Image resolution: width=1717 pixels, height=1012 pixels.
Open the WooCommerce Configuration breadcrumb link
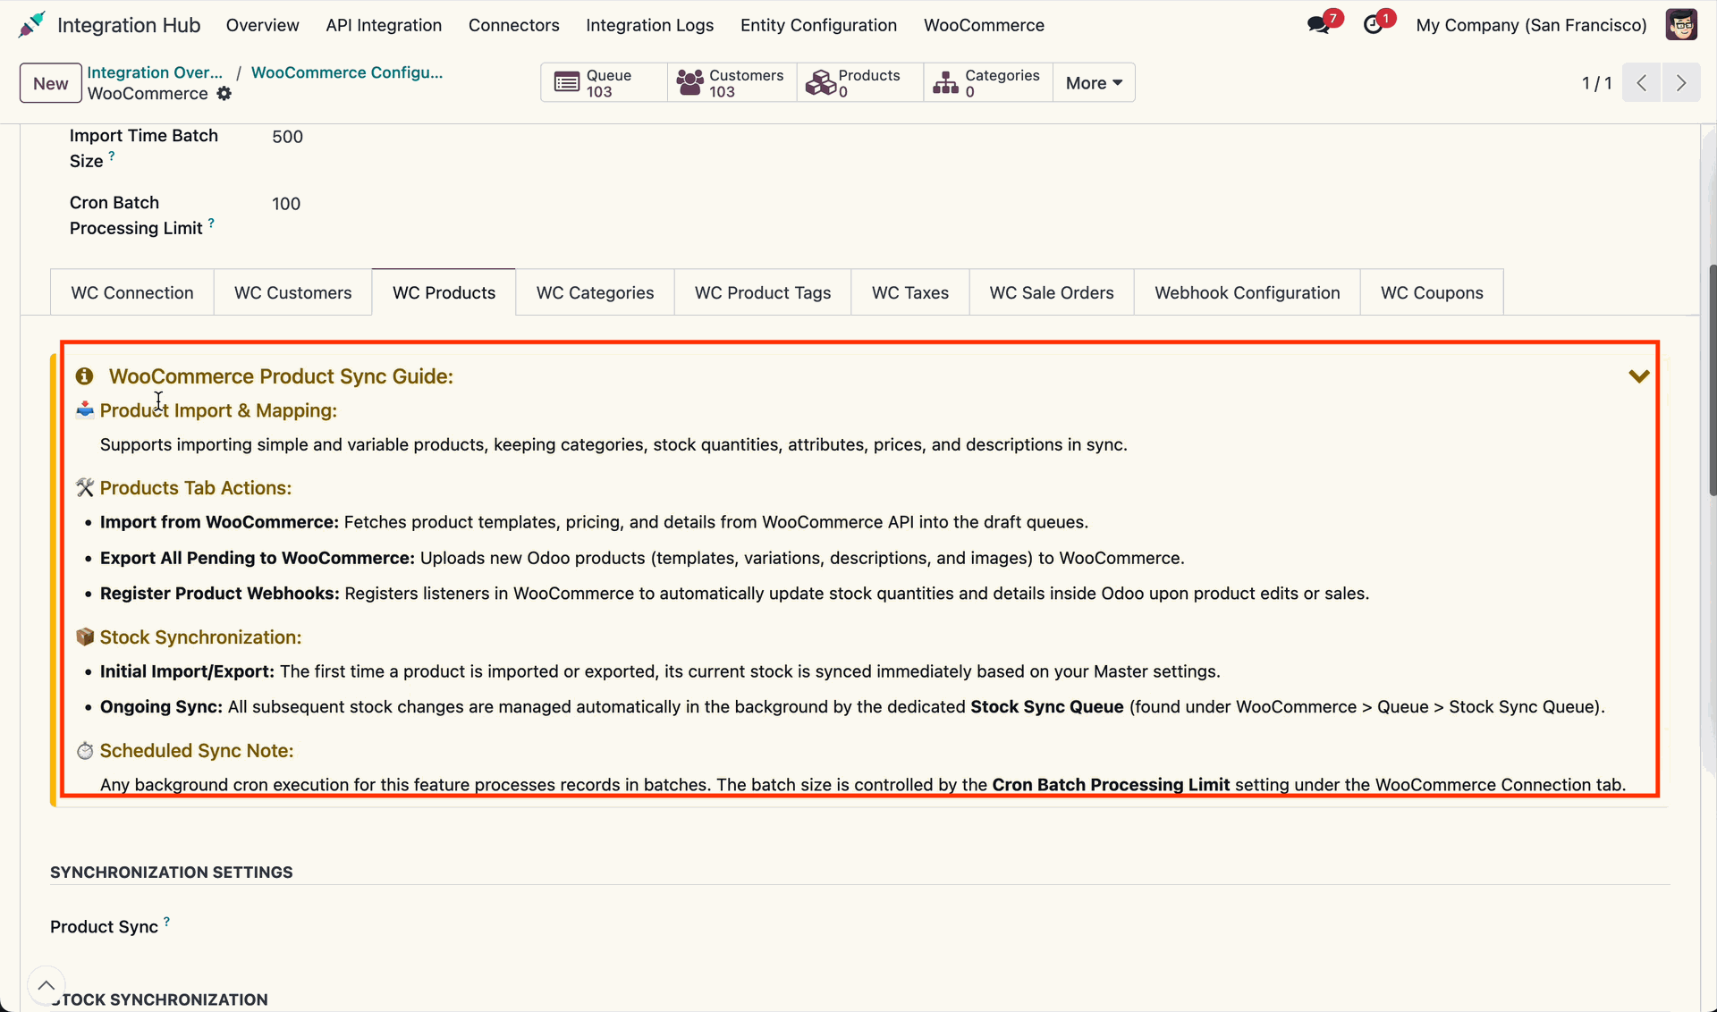347,72
